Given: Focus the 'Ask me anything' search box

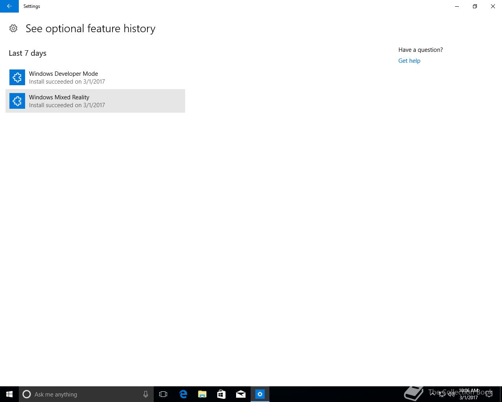Looking at the screenshot, I should [86, 394].
